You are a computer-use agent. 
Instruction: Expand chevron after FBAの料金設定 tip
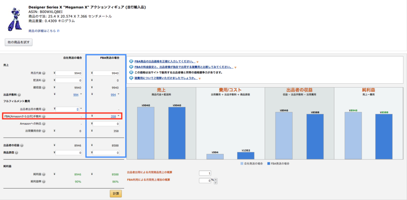(235, 67)
